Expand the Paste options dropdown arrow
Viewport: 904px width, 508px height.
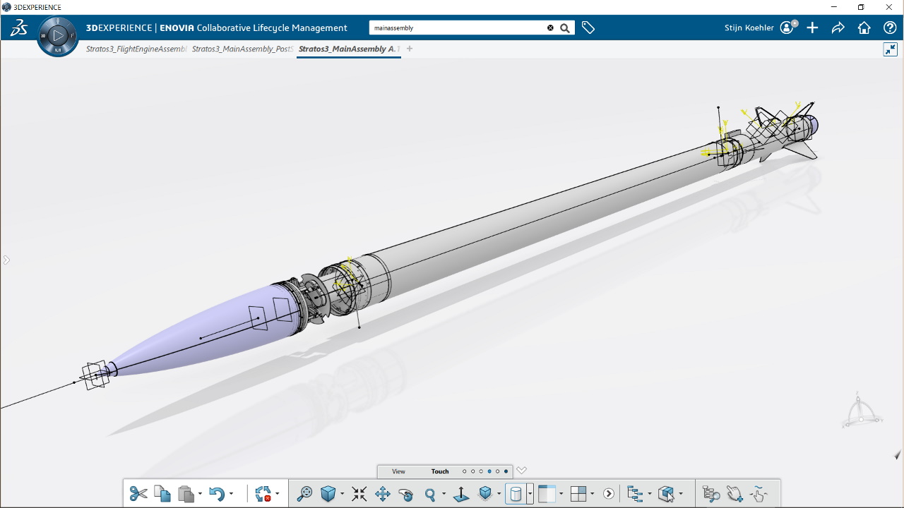[x=200, y=494]
